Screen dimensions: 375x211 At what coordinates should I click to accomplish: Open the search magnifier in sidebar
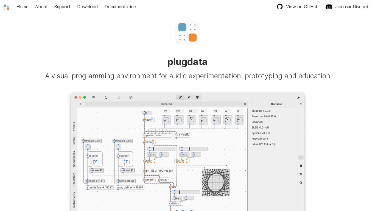(x=301, y=182)
